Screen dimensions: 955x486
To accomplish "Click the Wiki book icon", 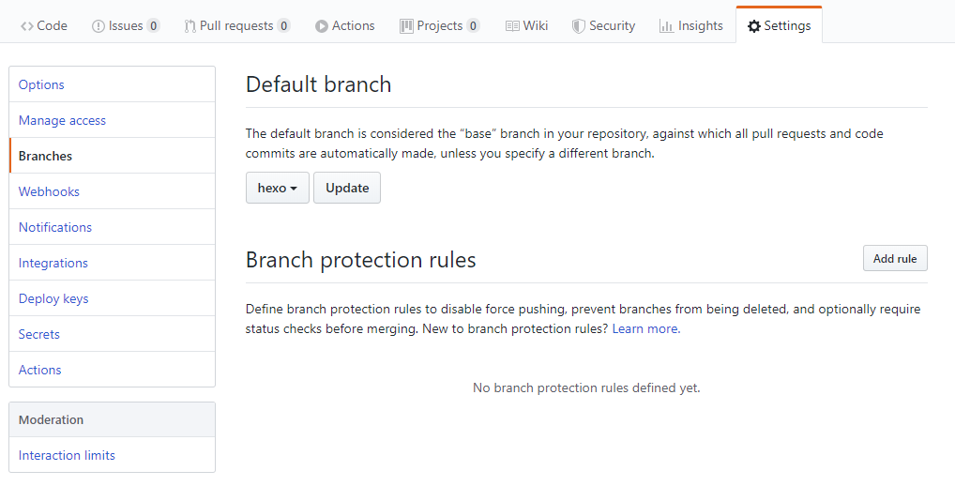I will (x=512, y=26).
